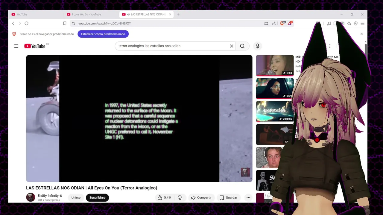Viewport: 383px width, 215px height.
Task: Reload the current page
Action: (26, 23)
